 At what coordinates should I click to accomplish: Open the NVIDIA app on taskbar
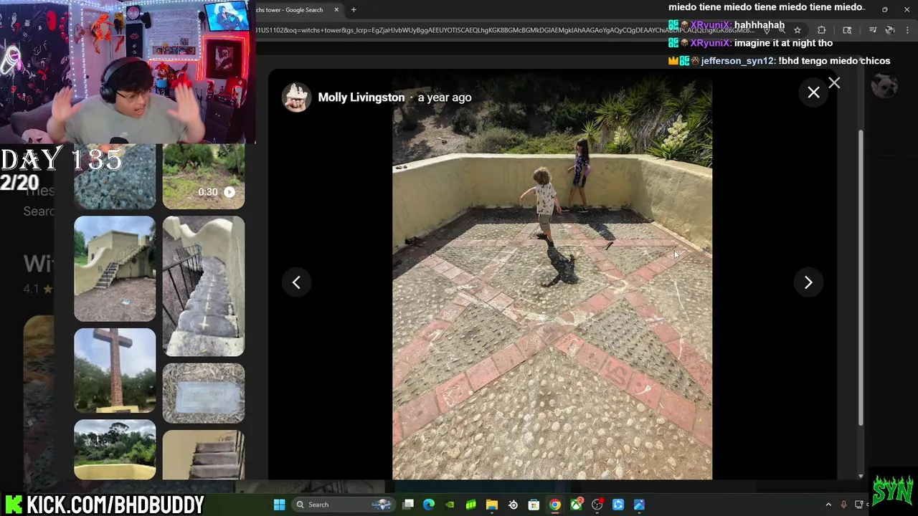450,505
